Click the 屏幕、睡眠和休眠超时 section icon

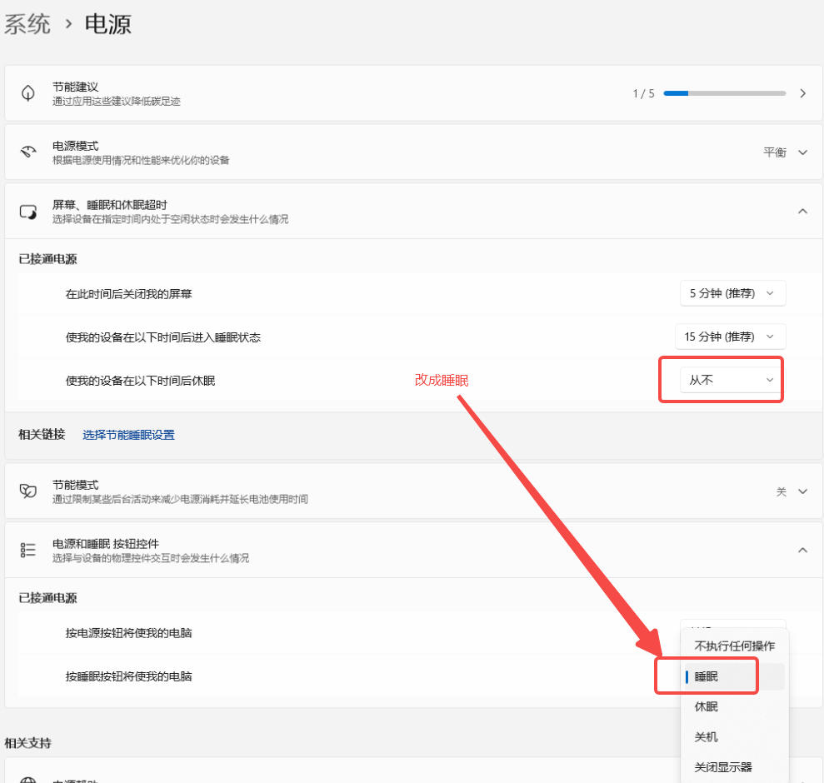coord(27,210)
